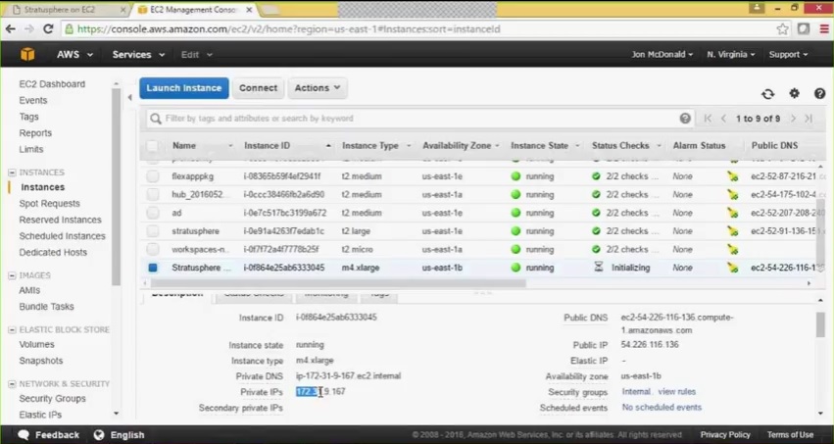Click the horizontal scrollbar under instance table
The width and height of the screenshot is (834, 444).
click(x=337, y=283)
